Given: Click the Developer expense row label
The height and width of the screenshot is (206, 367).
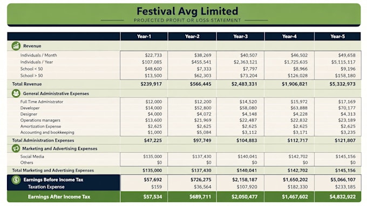Looking at the screenshot, I should click(x=30, y=108).
